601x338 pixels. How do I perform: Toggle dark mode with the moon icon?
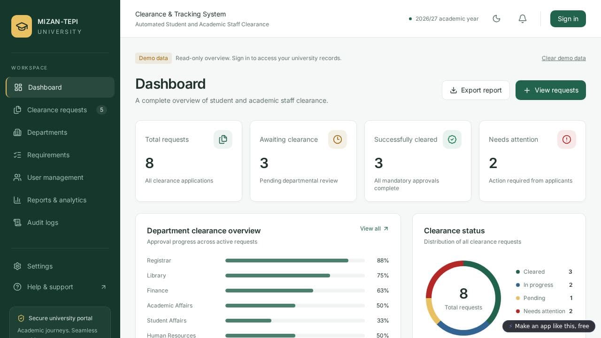pos(496,19)
